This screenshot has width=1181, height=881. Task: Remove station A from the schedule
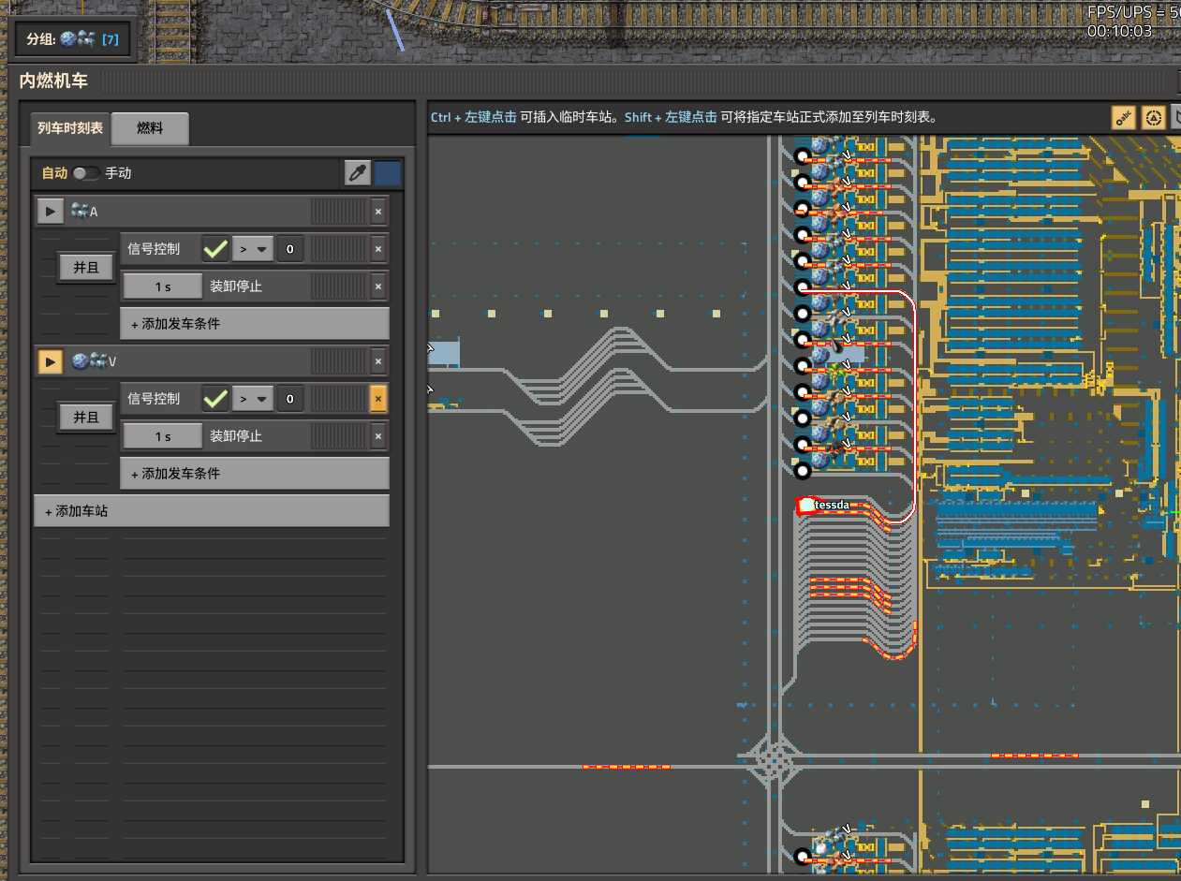pos(378,212)
